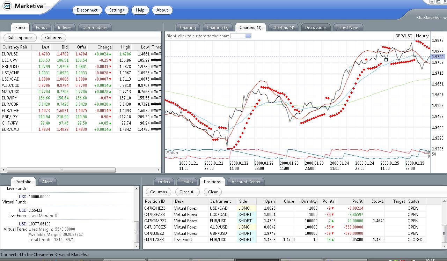Open the Latest News tab

pos(348,28)
